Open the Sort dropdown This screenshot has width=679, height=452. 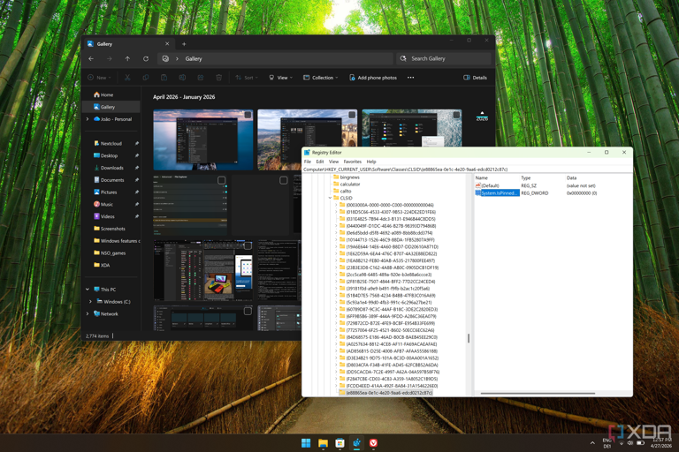247,78
